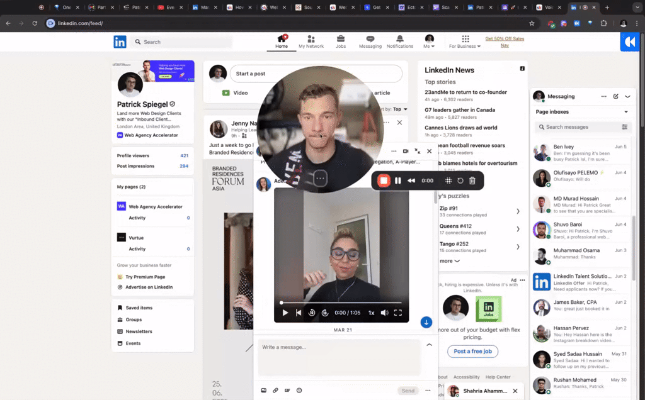
Task: Open the Jobs tab
Action: [x=341, y=42]
